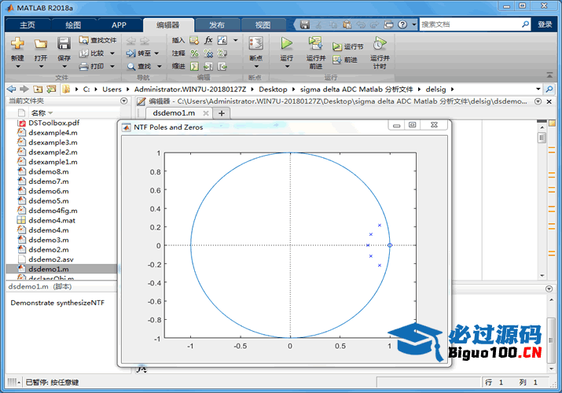Viewport: 562px width, 393px height.
Task: Select dsdemo4.mat in the file list
Action: click(52, 220)
